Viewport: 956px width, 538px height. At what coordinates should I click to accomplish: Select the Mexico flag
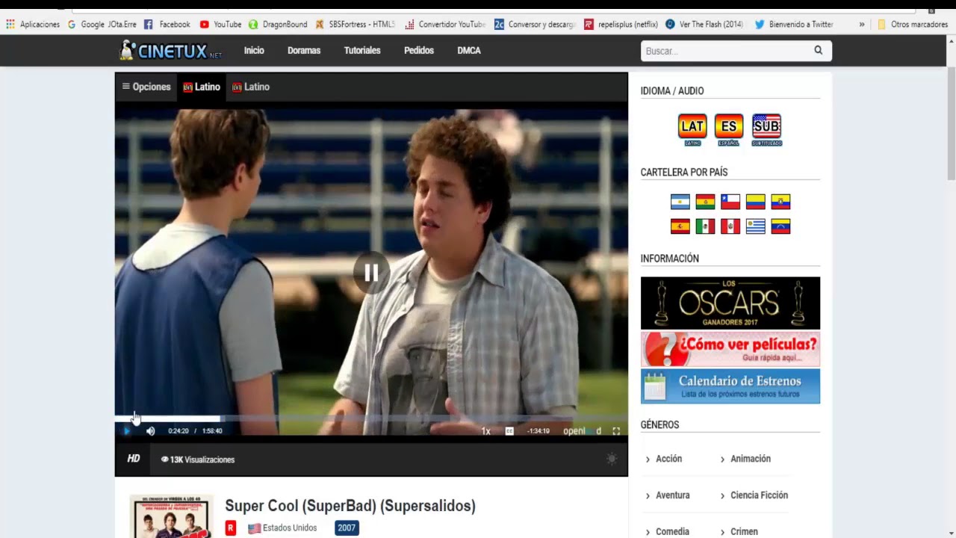(x=705, y=226)
